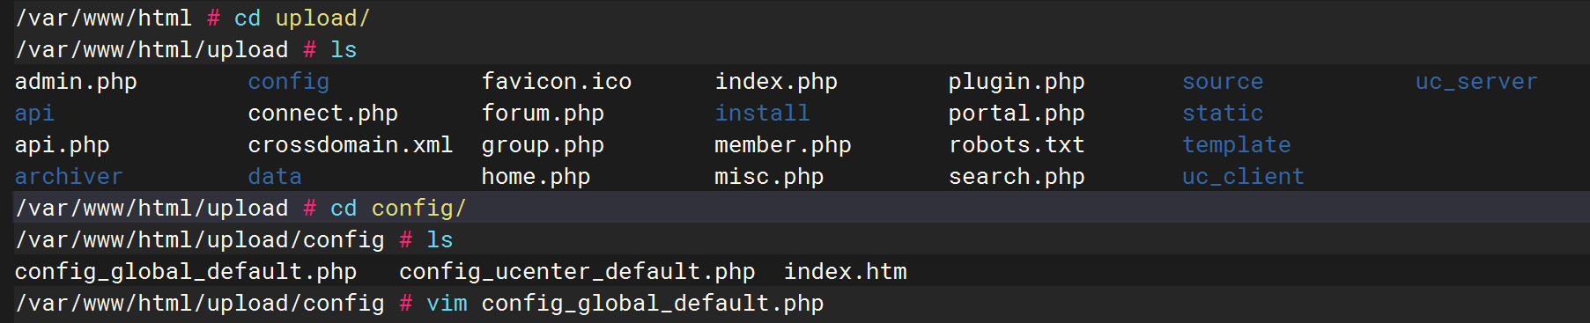Click the 'cd upload/' command text
The height and width of the screenshot is (323, 1590).
(302, 18)
